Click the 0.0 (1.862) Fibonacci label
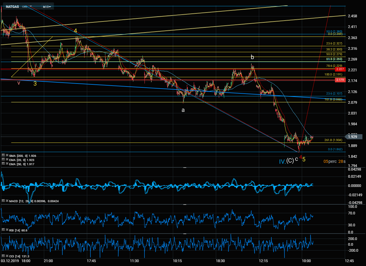Screen dimensions: 366x266 click(x=335, y=149)
